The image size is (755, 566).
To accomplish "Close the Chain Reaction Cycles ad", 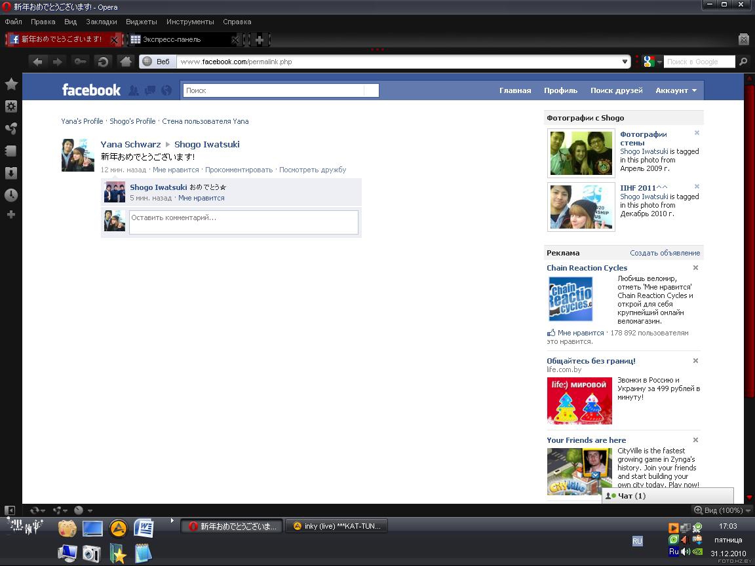I will coord(695,267).
